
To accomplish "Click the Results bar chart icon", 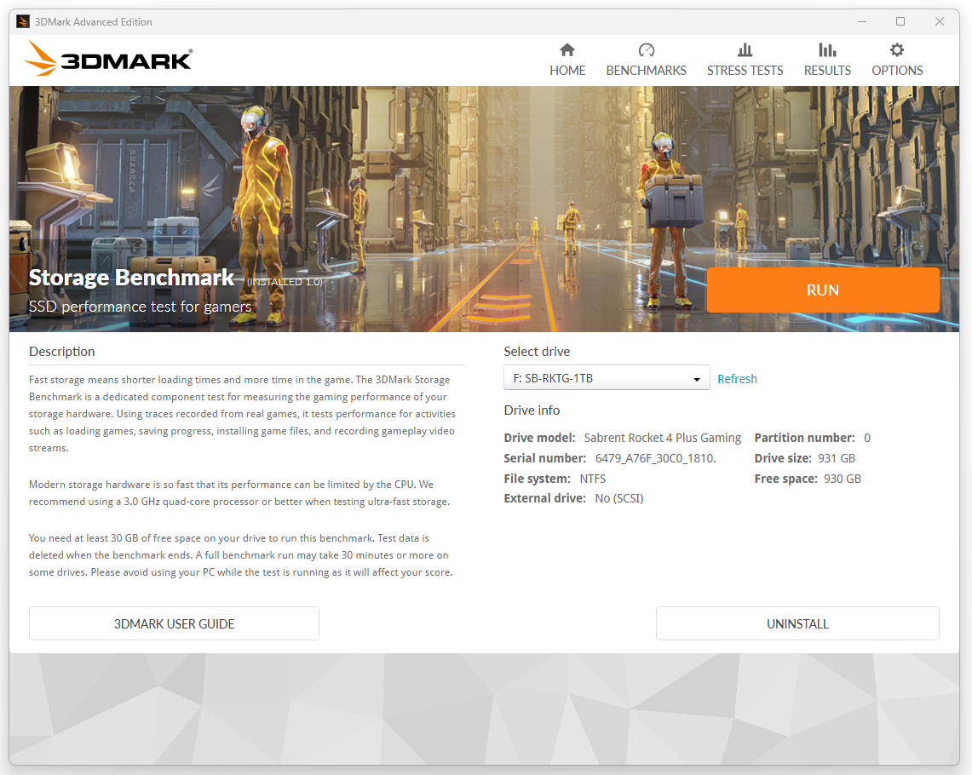I will [827, 49].
